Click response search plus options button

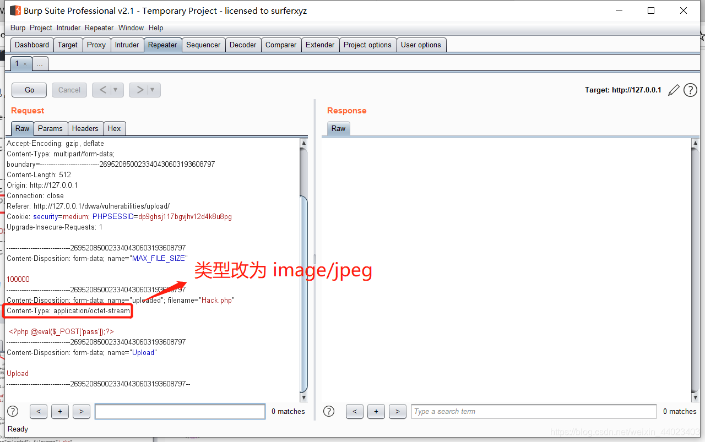click(376, 411)
